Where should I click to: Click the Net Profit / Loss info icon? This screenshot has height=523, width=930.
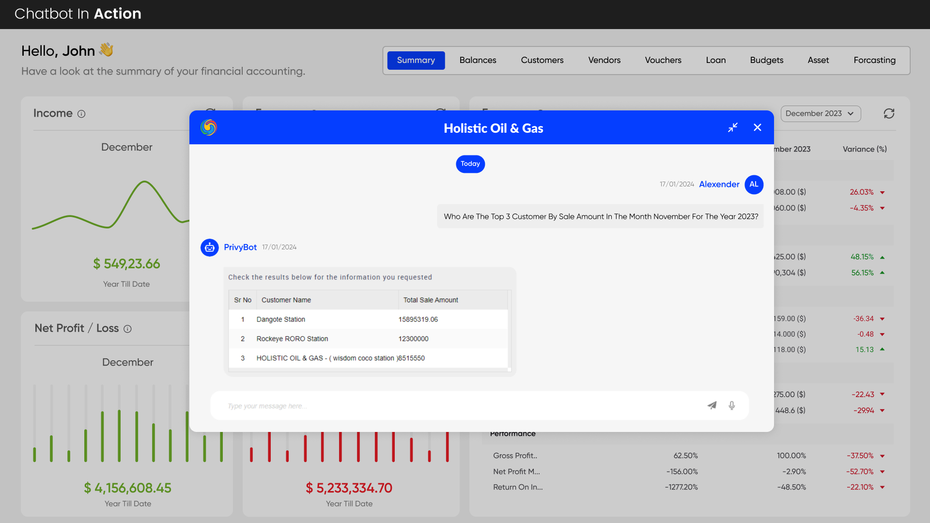(127, 329)
